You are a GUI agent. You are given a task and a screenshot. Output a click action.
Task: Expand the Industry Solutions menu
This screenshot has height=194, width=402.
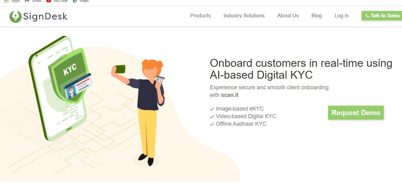tap(244, 16)
